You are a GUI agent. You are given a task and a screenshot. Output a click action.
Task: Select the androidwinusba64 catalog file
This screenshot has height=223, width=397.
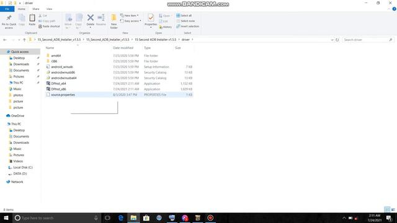[x=64, y=78]
